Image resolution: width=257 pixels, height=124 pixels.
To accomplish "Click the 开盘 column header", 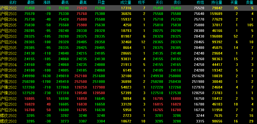I will pyautogui.click(x=101, y=3).
